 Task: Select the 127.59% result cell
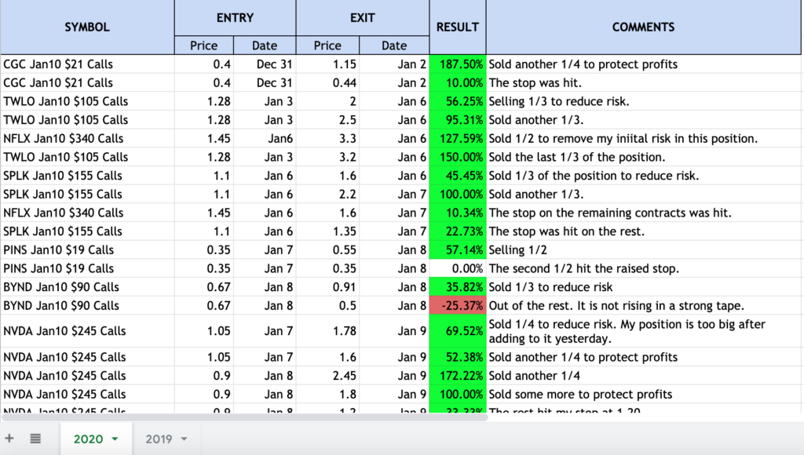(458, 138)
